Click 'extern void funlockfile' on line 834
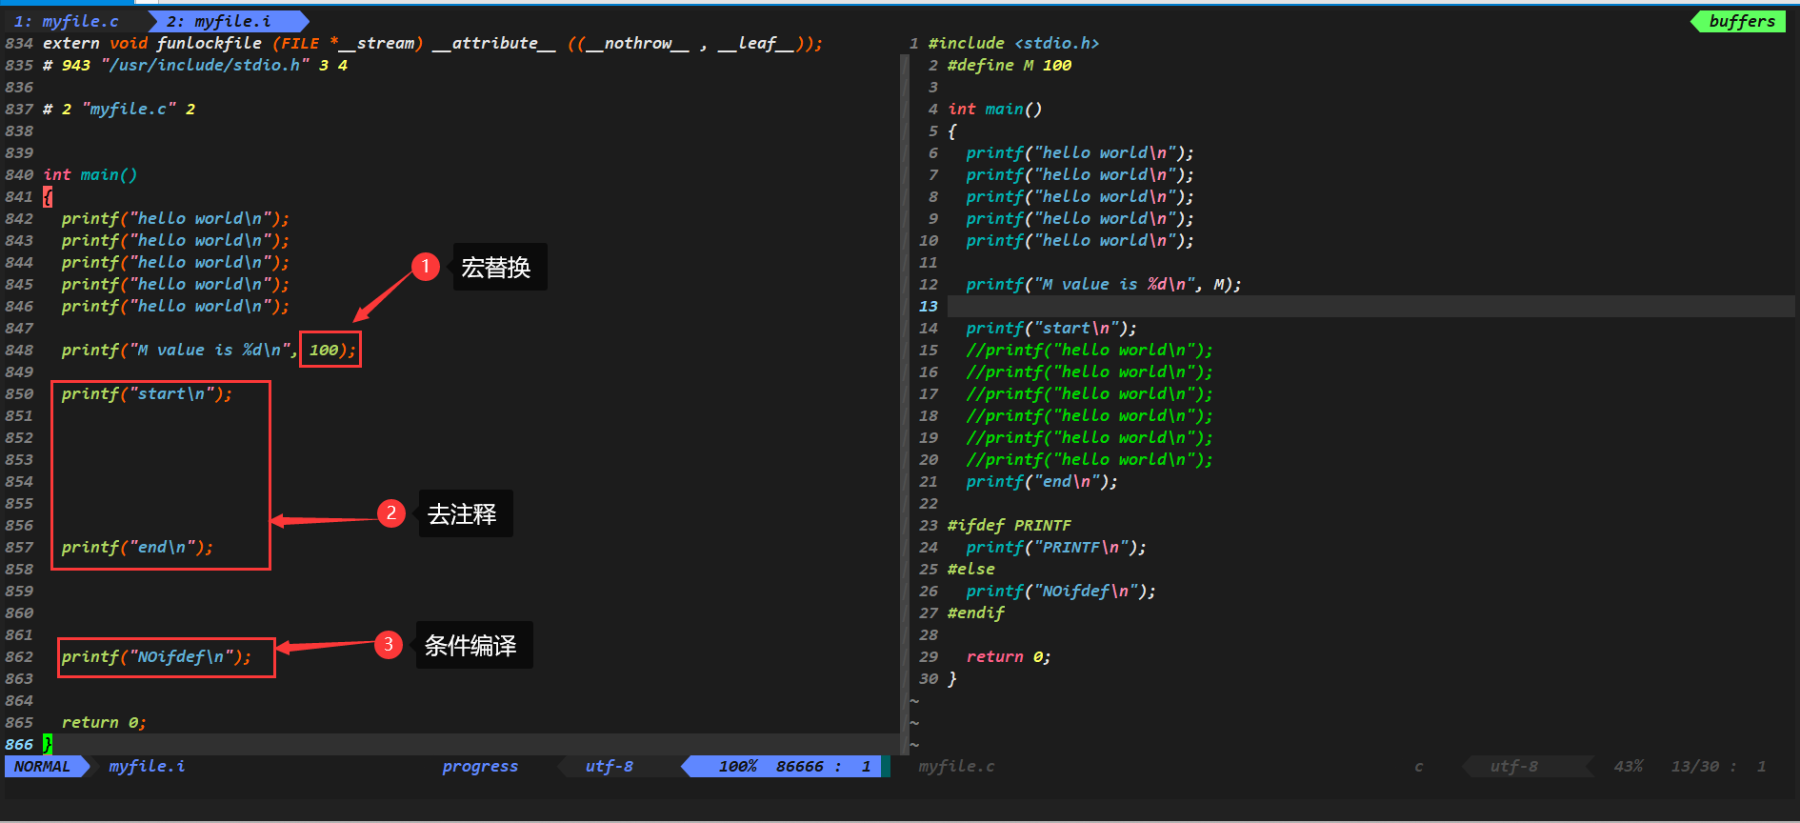Image resolution: width=1800 pixels, height=823 pixels. 152,44
